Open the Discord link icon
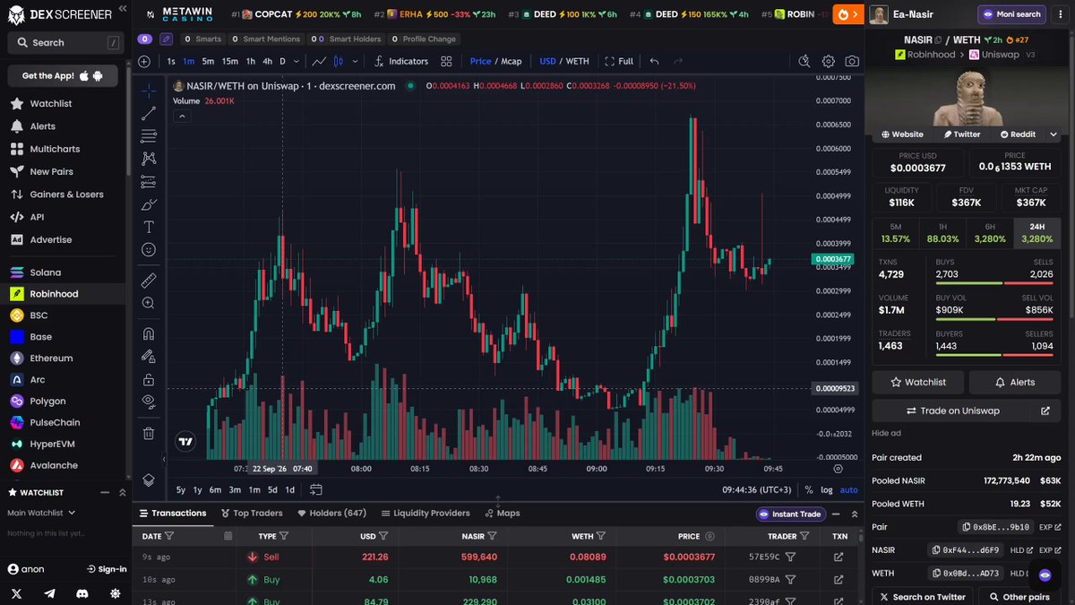The height and width of the screenshot is (605, 1075). pyautogui.click(x=82, y=593)
